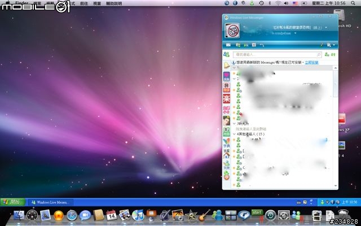Open GarageBand guitar icon in the Dock
361x226 pixels.
[204, 215]
